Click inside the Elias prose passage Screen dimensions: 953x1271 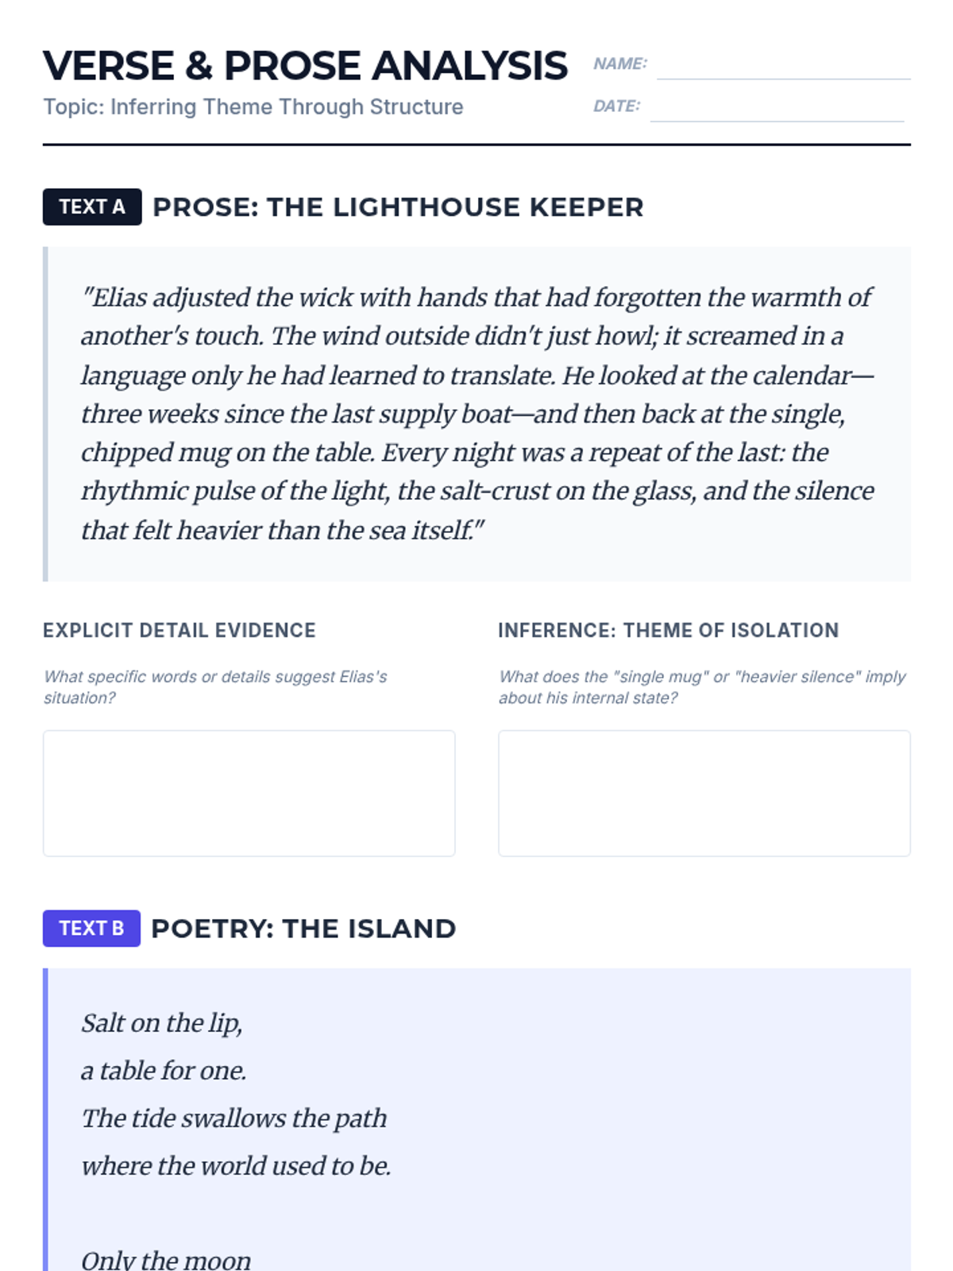pos(476,413)
